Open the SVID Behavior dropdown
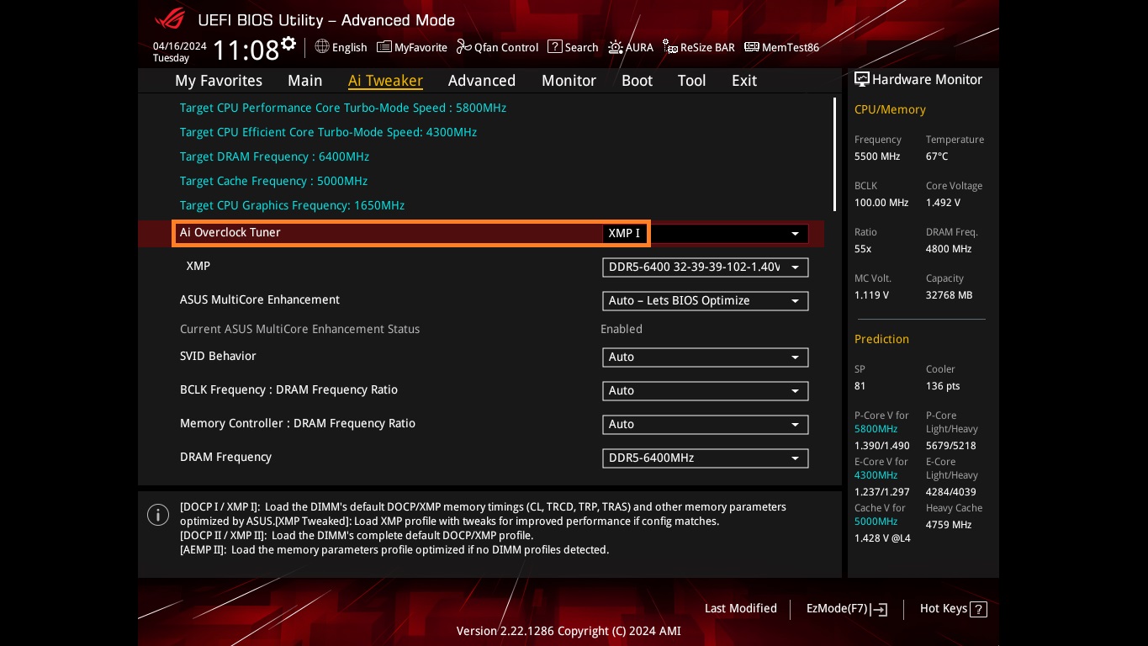Viewport: 1148px width, 646px height. 706,357
